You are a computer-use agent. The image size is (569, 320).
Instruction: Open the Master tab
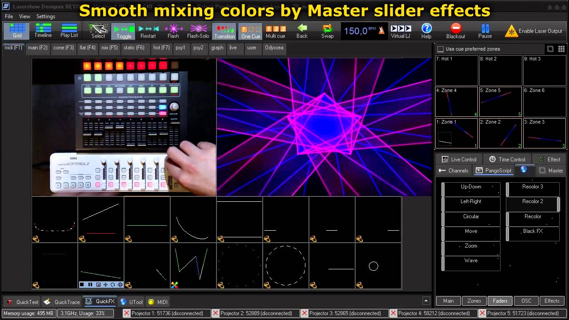(x=551, y=170)
